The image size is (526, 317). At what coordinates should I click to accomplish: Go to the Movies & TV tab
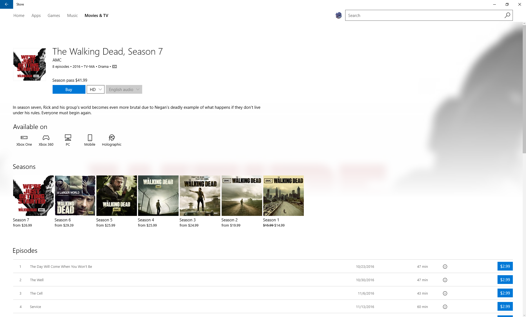(96, 16)
